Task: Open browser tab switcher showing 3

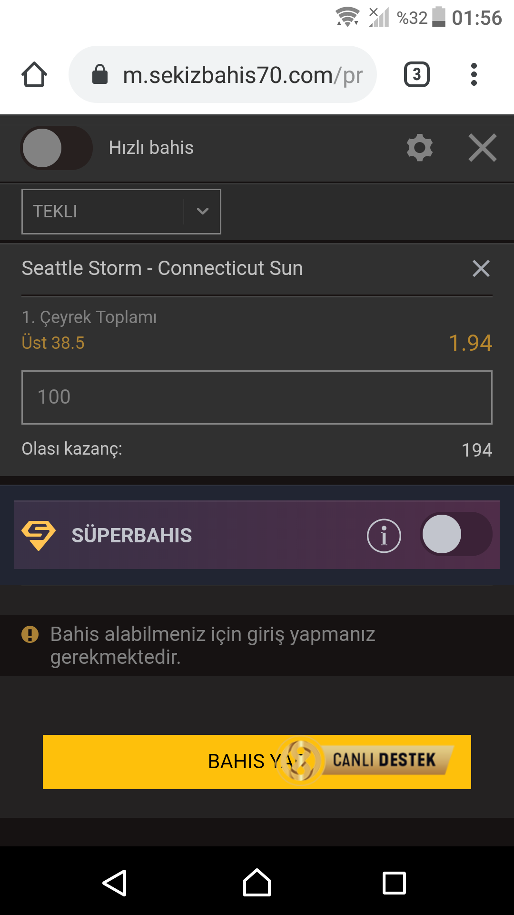Action: click(x=417, y=74)
